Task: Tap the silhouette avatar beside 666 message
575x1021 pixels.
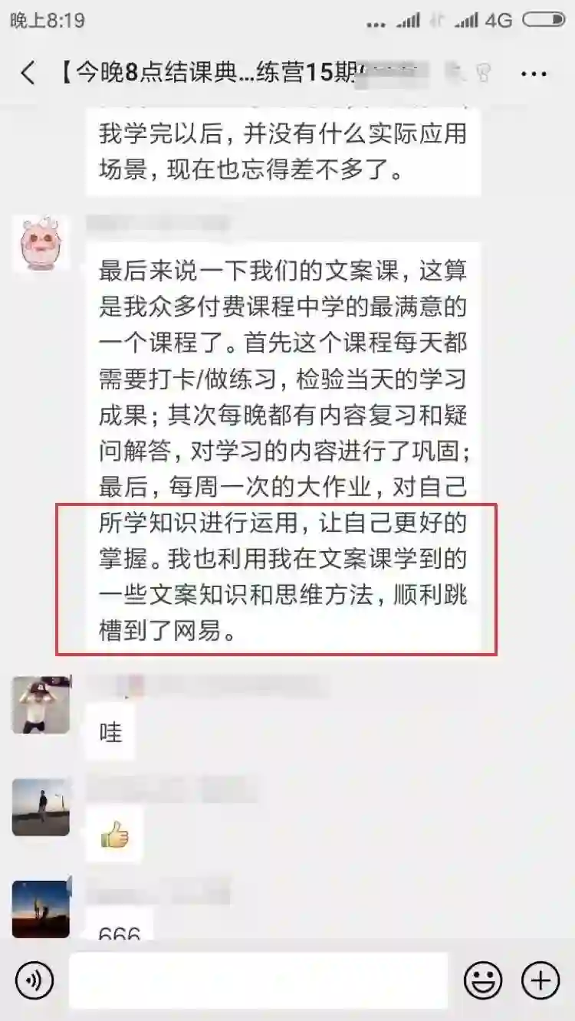Action: [41, 909]
